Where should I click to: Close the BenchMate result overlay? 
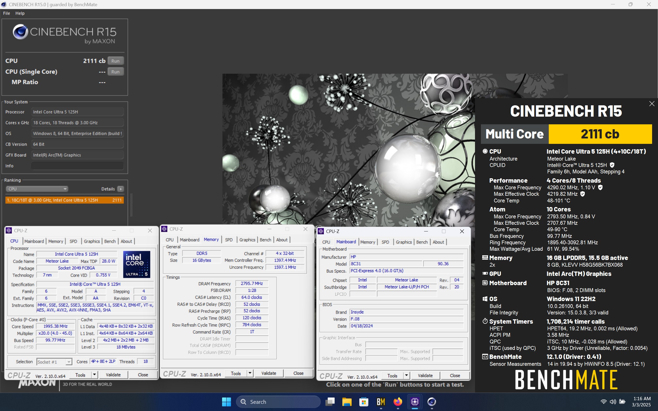652,104
